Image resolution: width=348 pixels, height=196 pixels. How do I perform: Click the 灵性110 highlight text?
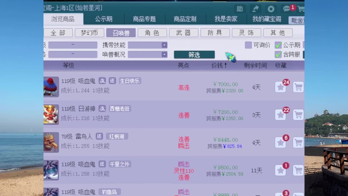point(184,171)
